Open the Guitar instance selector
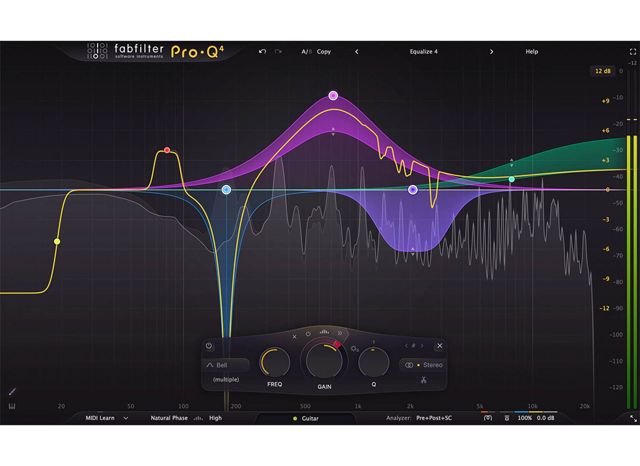The width and height of the screenshot is (640, 466). pyautogui.click(x=306, y=418)
